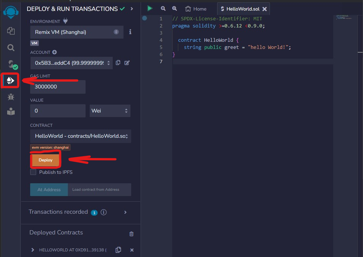Expand the deployed HELLOWORLD contract instance
Image resolution: width=363 pixels, height=257 pixels.
coord(33,250)
